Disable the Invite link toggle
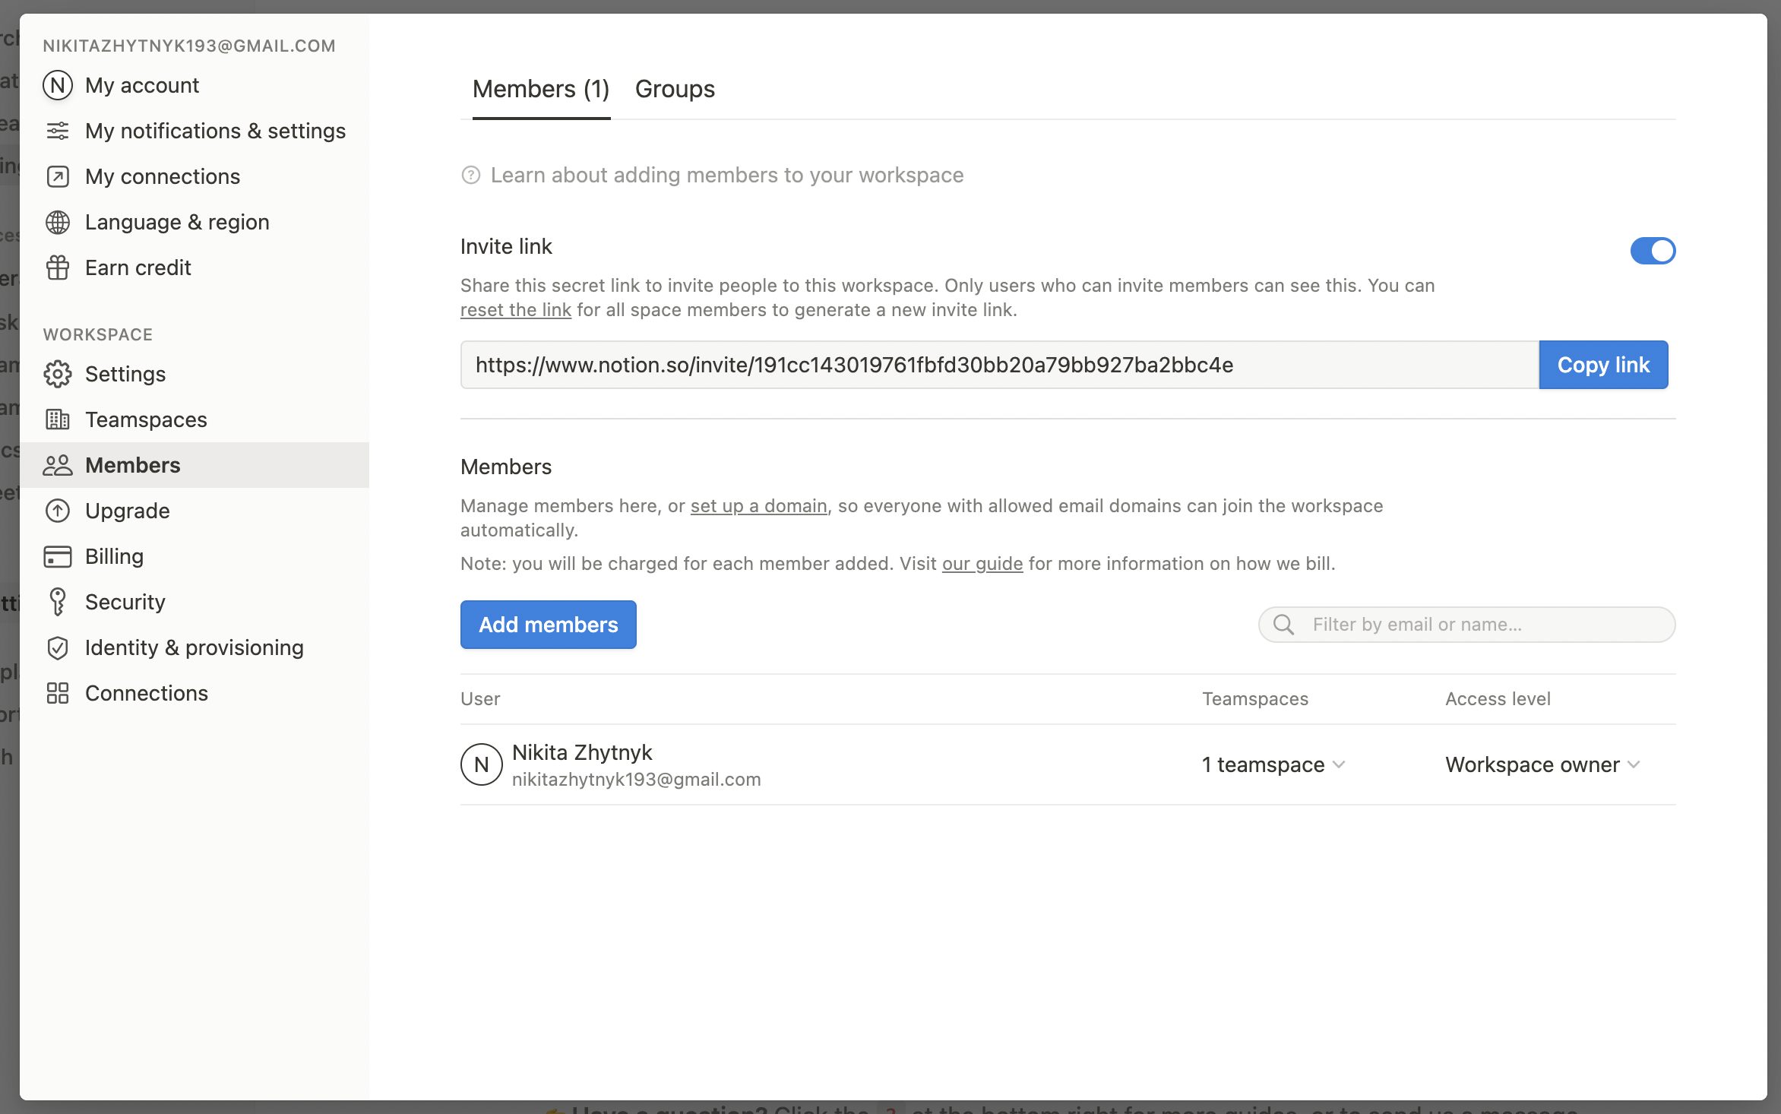1781x1114 pixels. 1653,251
